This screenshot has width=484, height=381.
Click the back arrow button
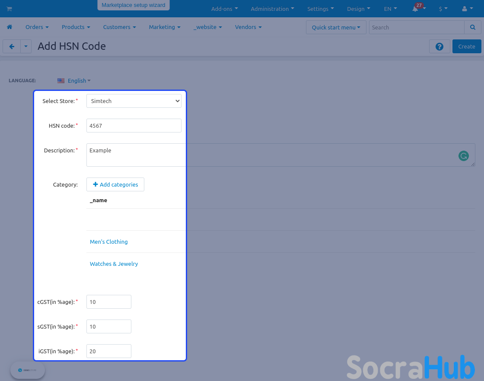pyautogui.click(x=12, y=46)
